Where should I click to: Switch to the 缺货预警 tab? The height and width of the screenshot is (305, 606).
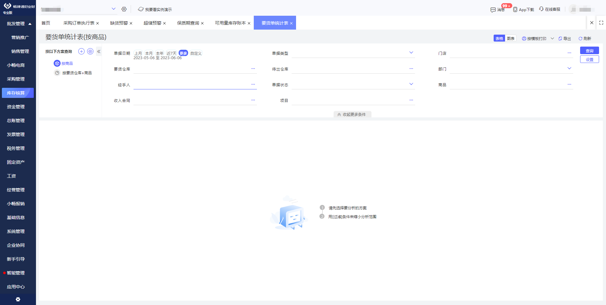[119, 23]
